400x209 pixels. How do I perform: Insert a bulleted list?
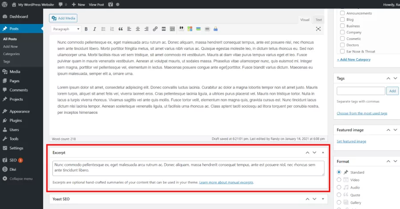coord(103,29)
